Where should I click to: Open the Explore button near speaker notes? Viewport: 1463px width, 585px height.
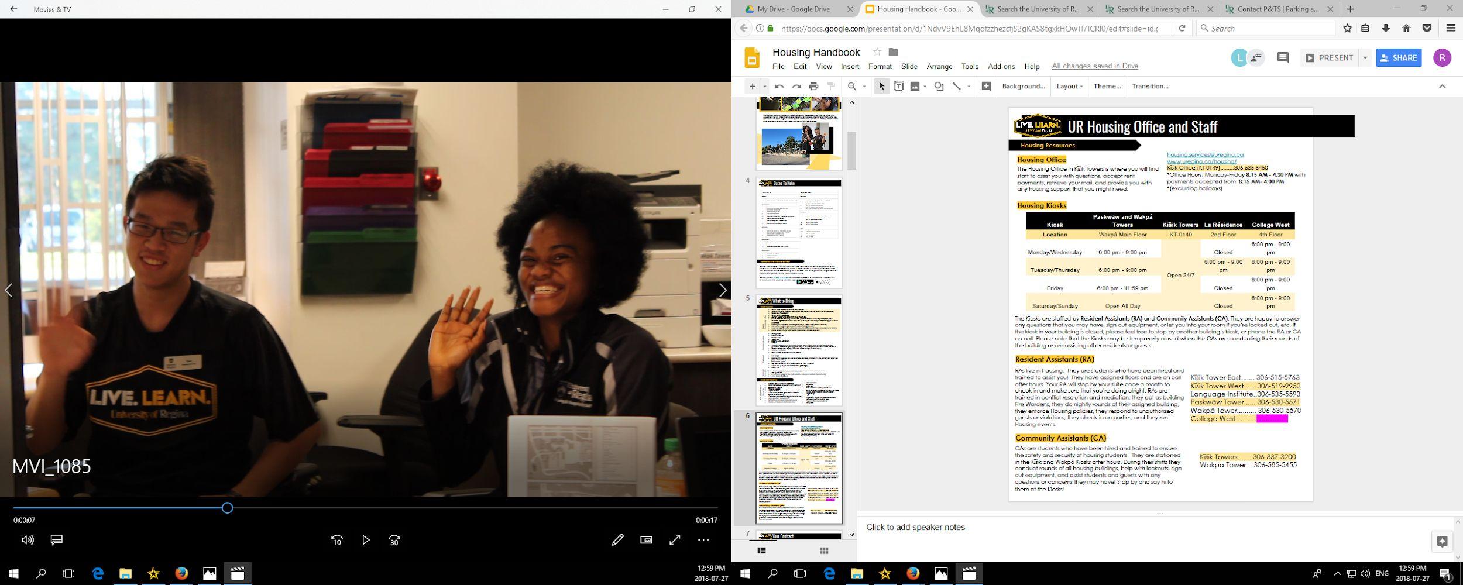pyautogui.click(x=1442, y=541)
